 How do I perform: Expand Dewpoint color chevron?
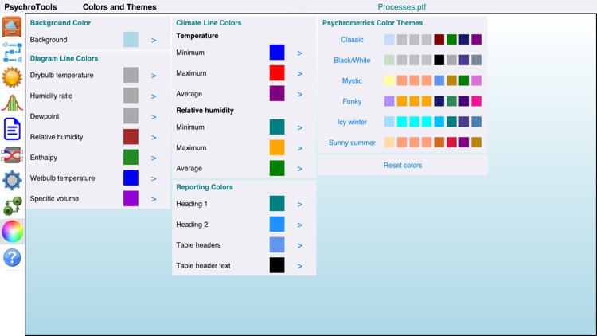[x=154, y=117]
